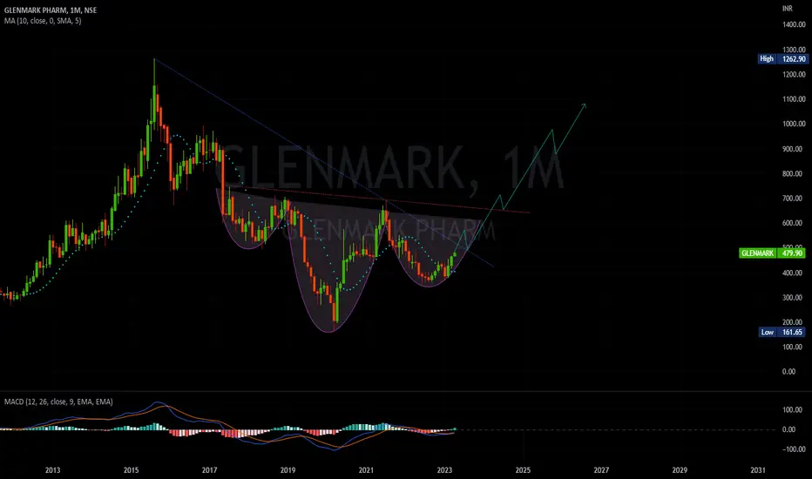Click the 800.00 price axis label
Viewport: 812px width, 479px height.
[794, 173]
